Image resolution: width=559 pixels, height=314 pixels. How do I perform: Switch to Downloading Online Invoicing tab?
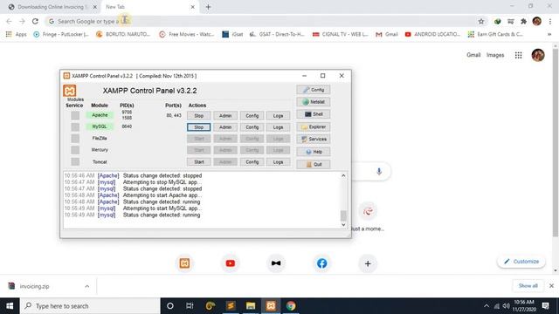pos(52,7)
